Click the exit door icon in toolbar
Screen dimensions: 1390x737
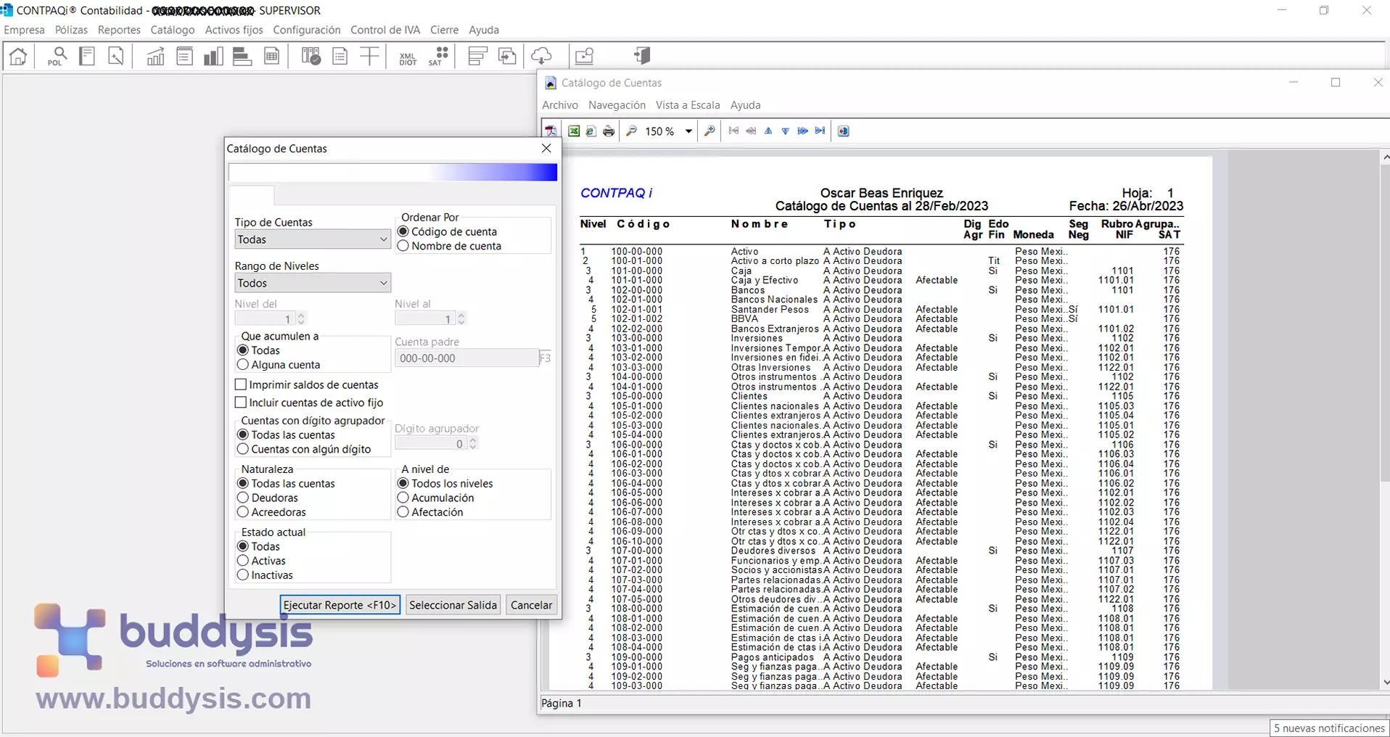[x=641, y=56]
